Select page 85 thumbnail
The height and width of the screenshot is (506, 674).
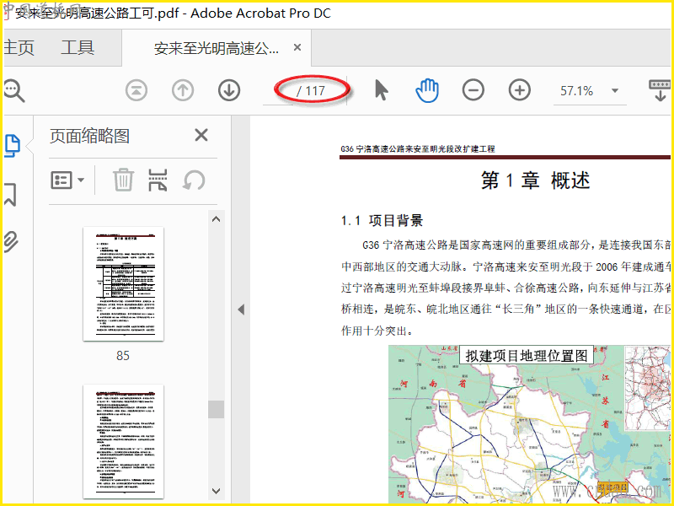coord(123,284)
